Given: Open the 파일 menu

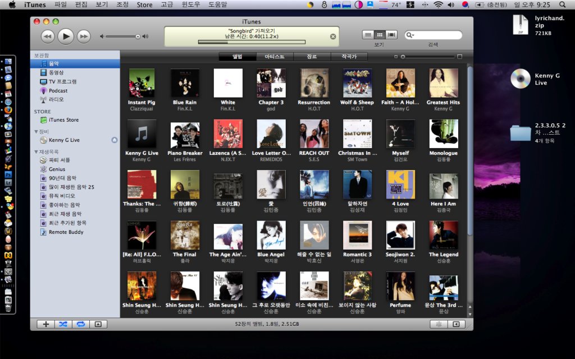Looking at the screenshot, I should (x=61, y=4).
